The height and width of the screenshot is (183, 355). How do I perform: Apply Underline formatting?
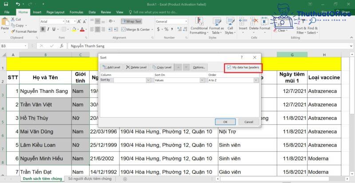point(54,29)
